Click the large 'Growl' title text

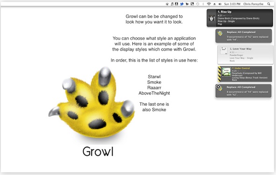pyautogui.click(x=98, y=152)
